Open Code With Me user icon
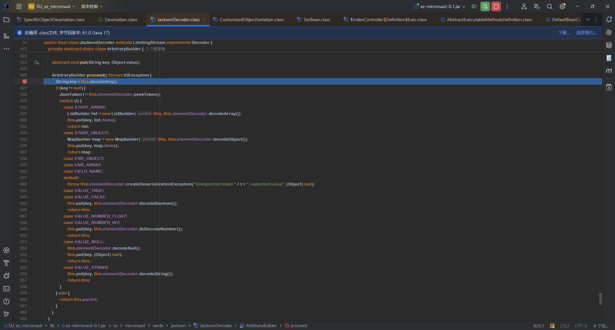Viewport: 615px width, 330px height. 524,6
